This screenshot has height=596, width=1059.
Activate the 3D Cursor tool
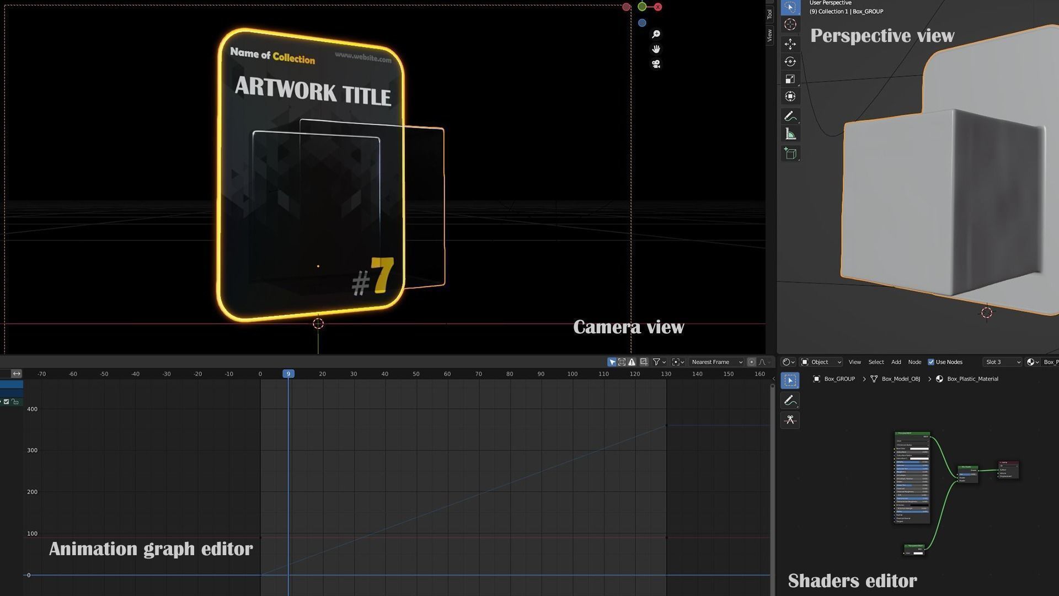point(790,24)
